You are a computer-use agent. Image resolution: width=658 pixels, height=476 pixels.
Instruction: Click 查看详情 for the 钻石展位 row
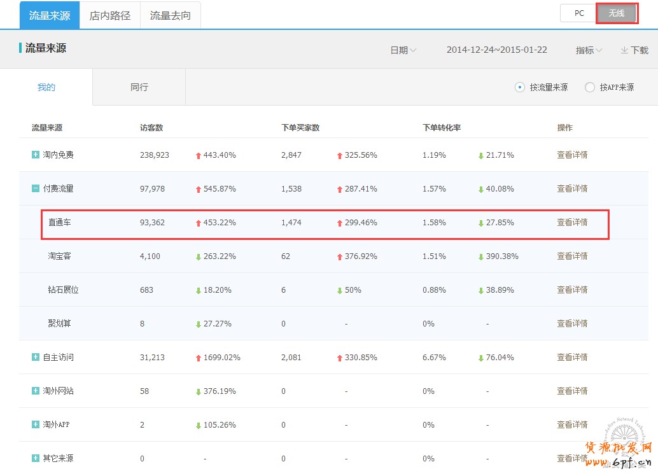click(x=572, y=290)
